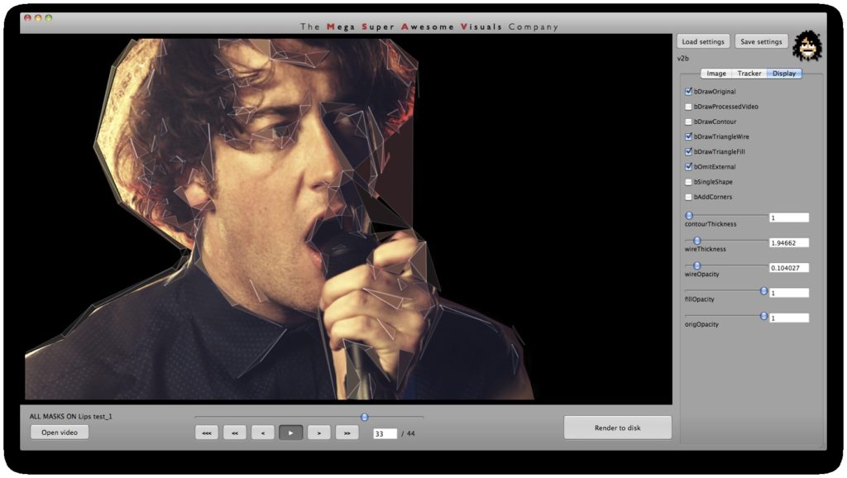Click the fillOpacity slider handle
This screenshot has height=478, width=847.
[x=763, y=290]
